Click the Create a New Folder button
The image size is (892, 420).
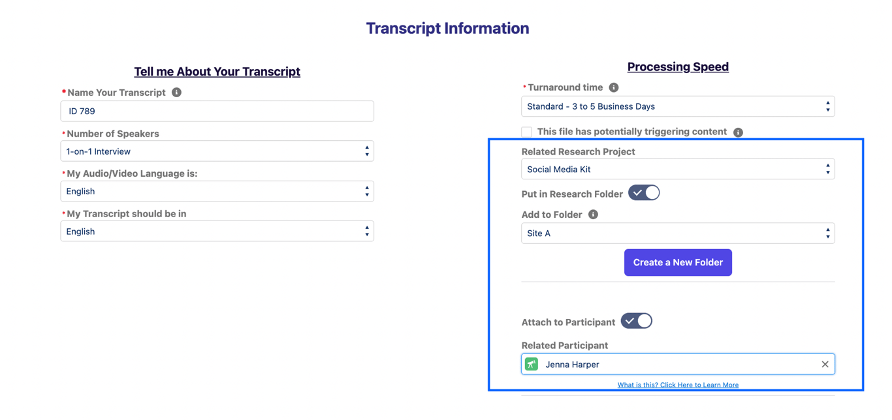[678, 263]
